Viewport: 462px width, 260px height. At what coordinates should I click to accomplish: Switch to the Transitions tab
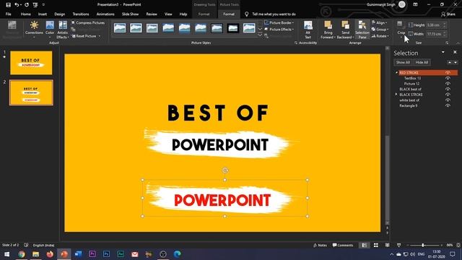(x=81, y=14)
